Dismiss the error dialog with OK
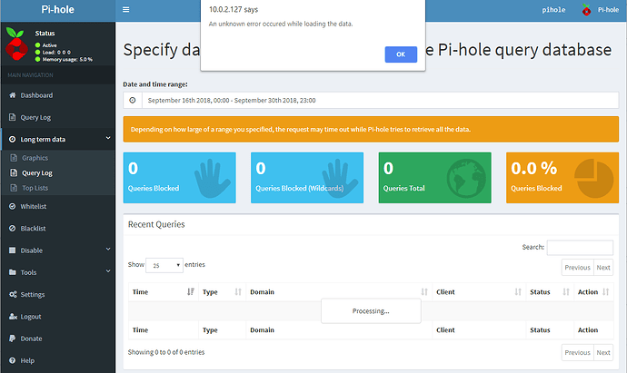The width and height of the screenshot is (627, 373). [401, 54]
